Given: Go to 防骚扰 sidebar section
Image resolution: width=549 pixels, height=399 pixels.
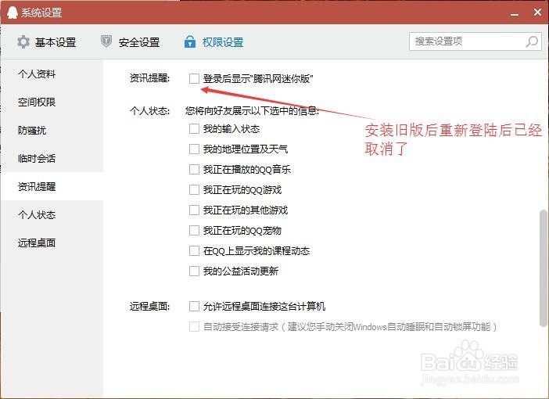Looking at the screenshot, I should point(52,131).
